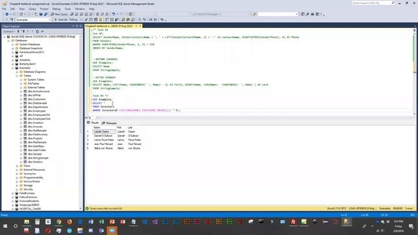418x235 pixels.
Task: Open the Window menu
Action: [80, 8]
